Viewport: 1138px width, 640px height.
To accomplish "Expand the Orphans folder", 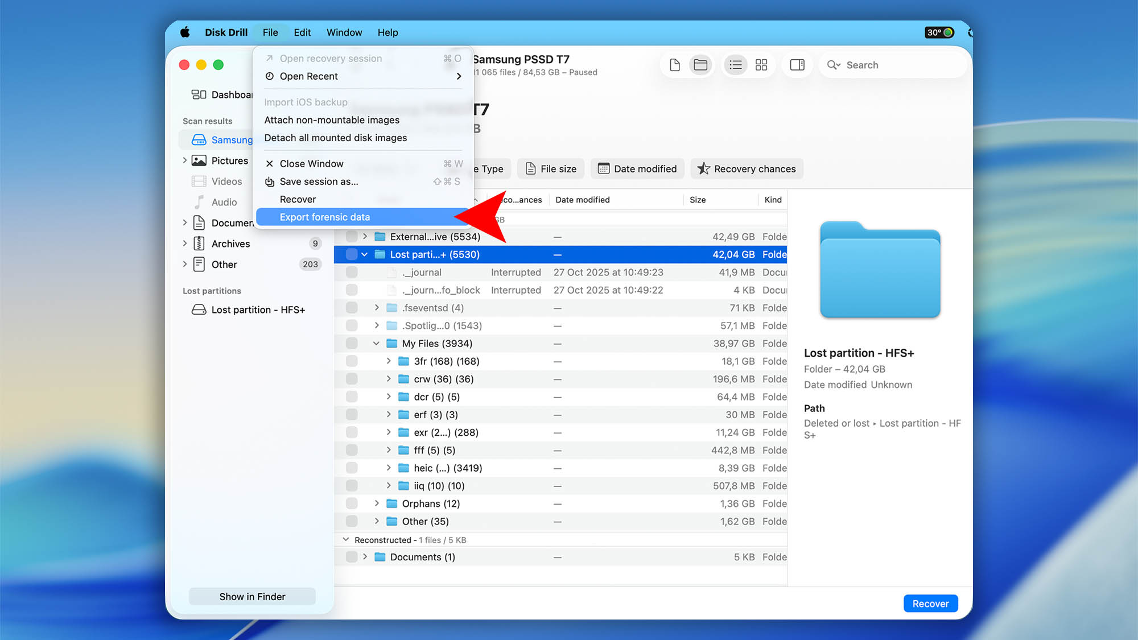I will [376, 503].
